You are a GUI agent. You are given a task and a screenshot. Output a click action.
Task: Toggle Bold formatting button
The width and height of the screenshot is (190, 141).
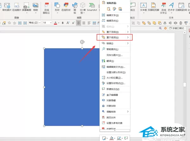(63, 23)
